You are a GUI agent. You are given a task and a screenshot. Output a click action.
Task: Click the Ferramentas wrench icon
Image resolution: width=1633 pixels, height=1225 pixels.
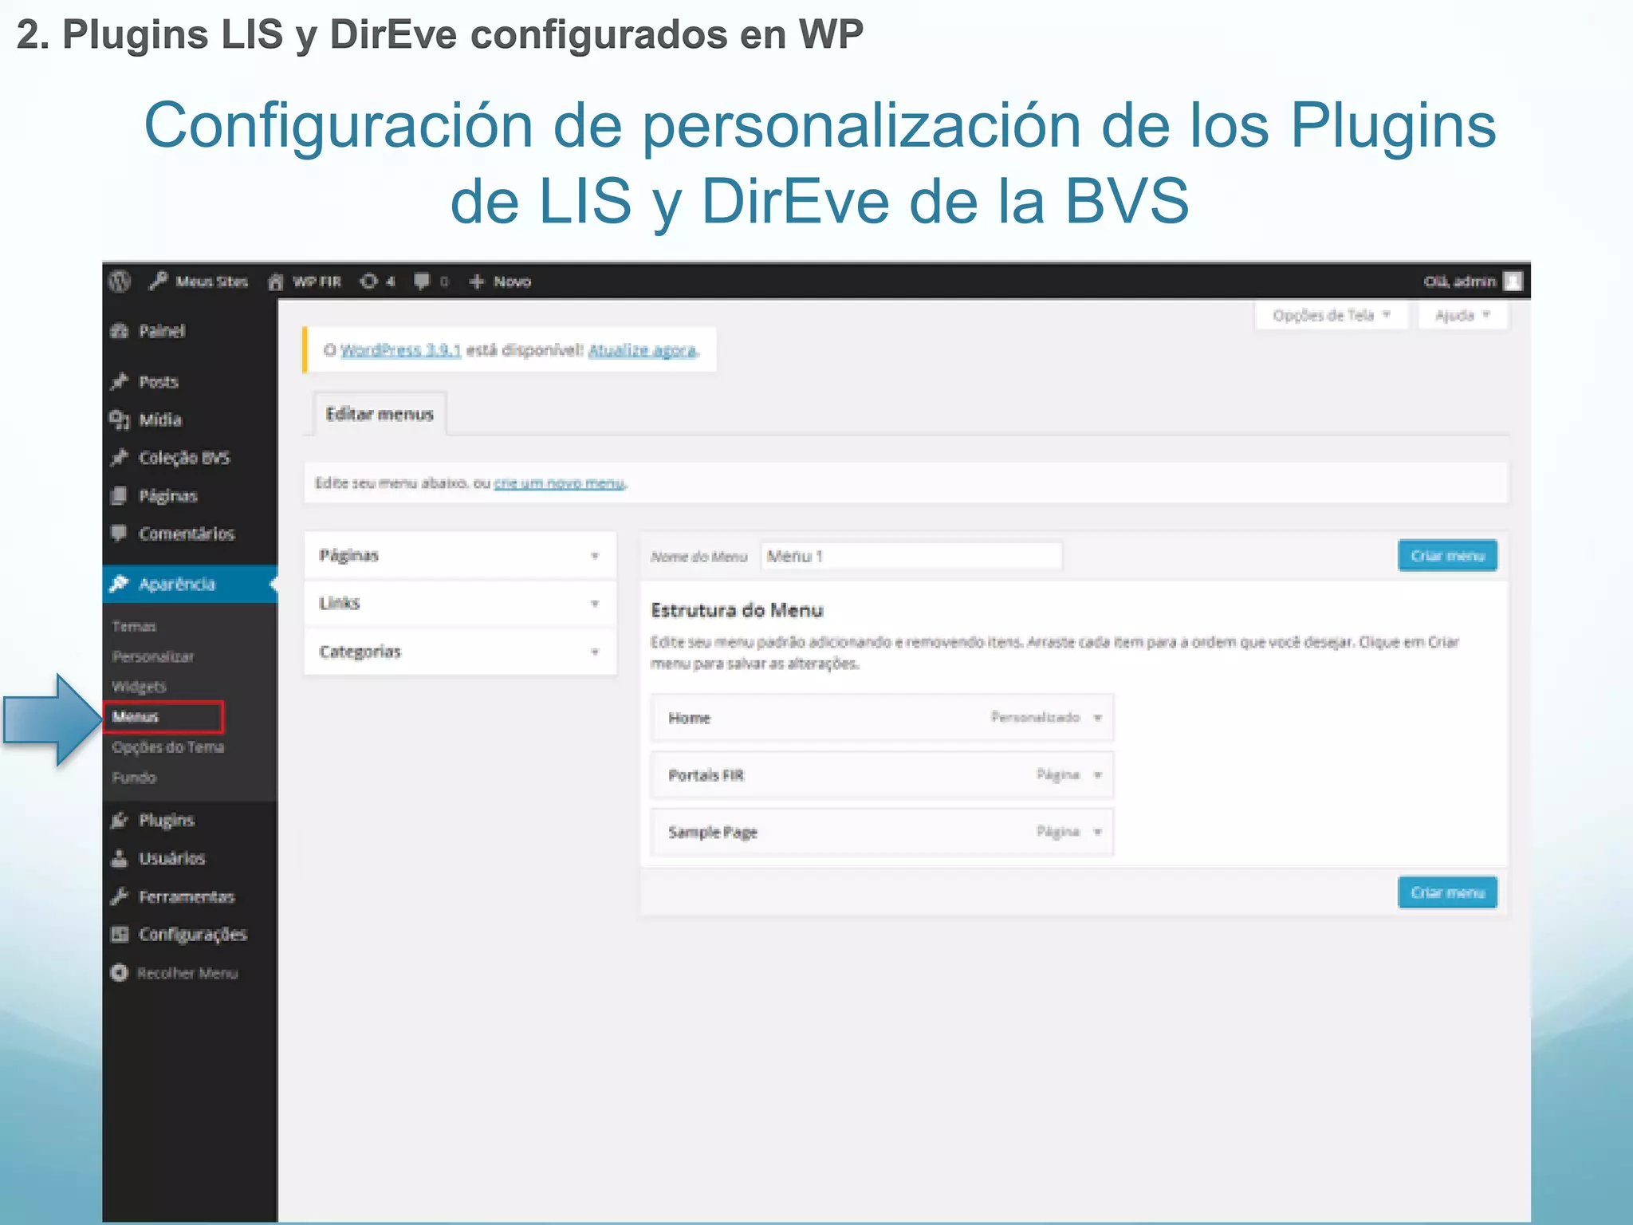pyautogui.click(x=120, y=896)
